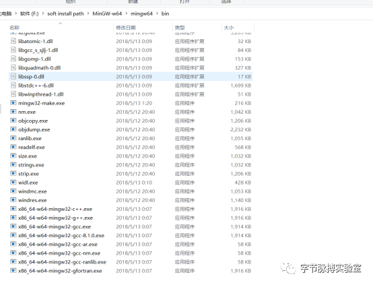This screenshot has height=285, width=373.
Task: Click the x86_64-w64-mingw32-c++.exe icon
Action: (13, 209)
